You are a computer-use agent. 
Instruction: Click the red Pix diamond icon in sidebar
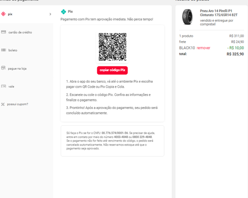coord(3,14)
